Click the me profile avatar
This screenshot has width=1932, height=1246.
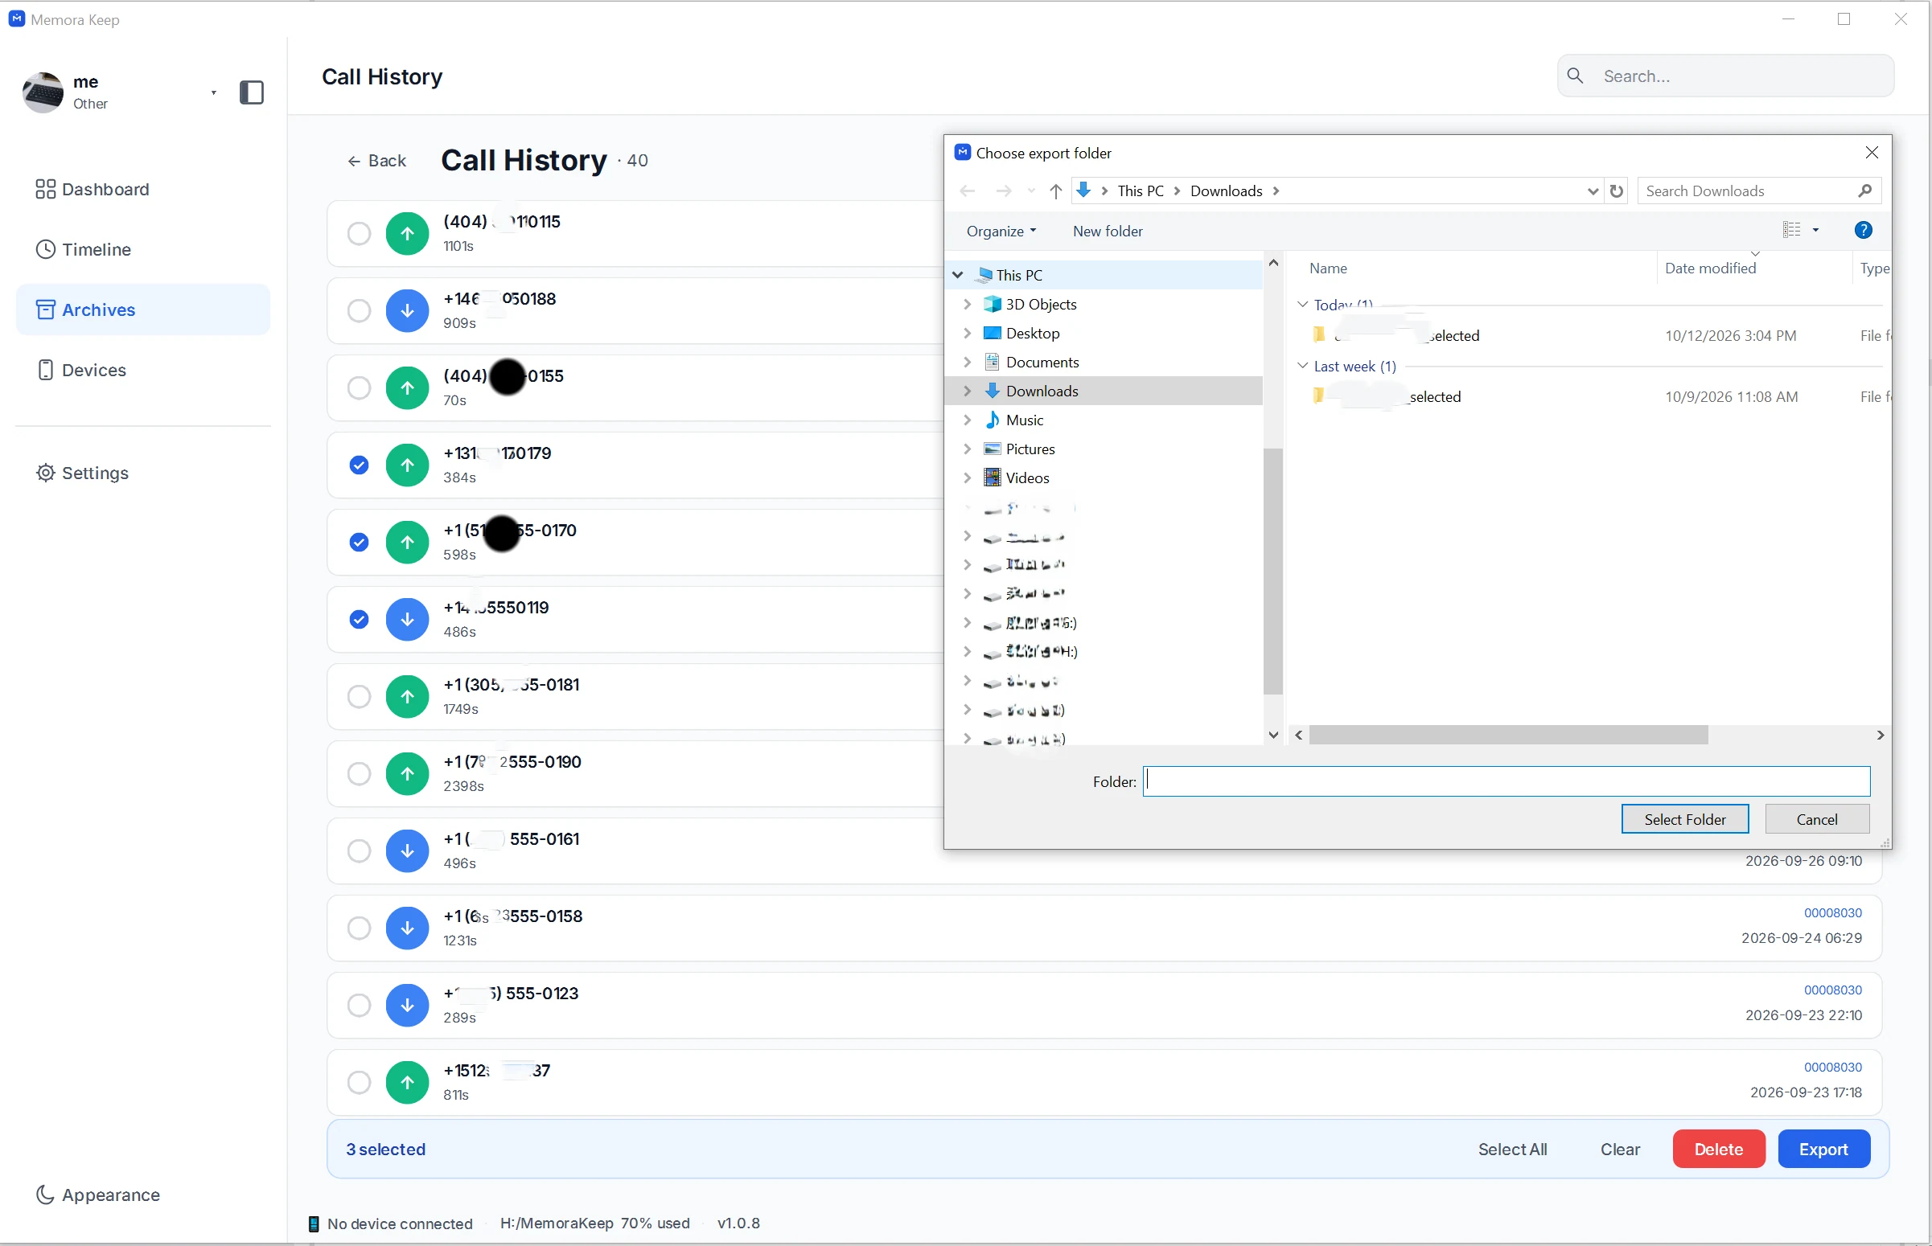tap(43, 92)
